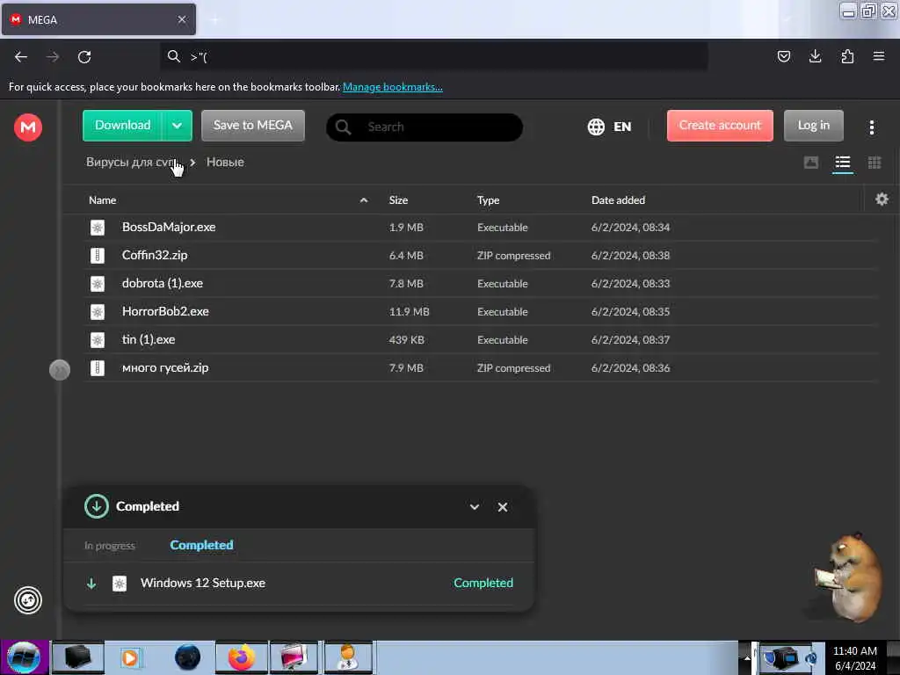The width and height of the screenshot is (900, 675).
Task: Click dobrota (1).exe file icon
Action: pos(98,284)
